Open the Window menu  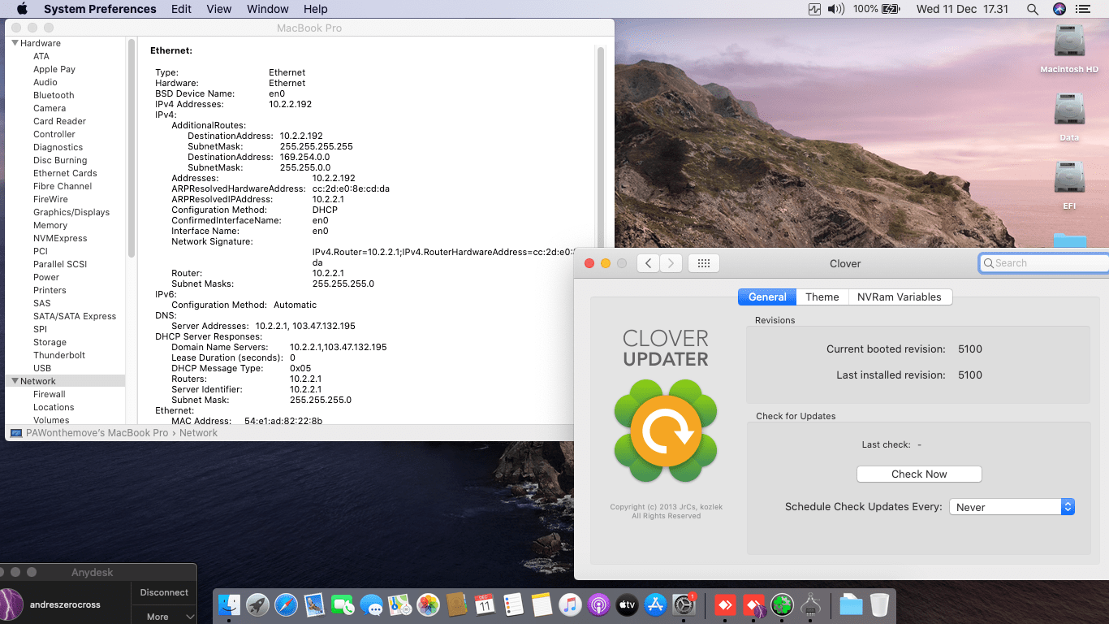267,9
